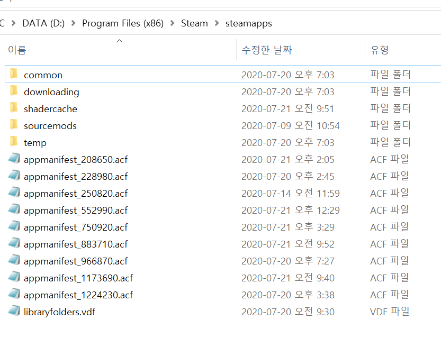Click date 2020-07-20 오후 7:27
The image size is (441, 338).
click(x=288, y=261)
